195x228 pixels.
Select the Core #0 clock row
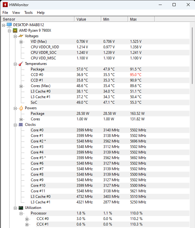click(x=110, y=130)
